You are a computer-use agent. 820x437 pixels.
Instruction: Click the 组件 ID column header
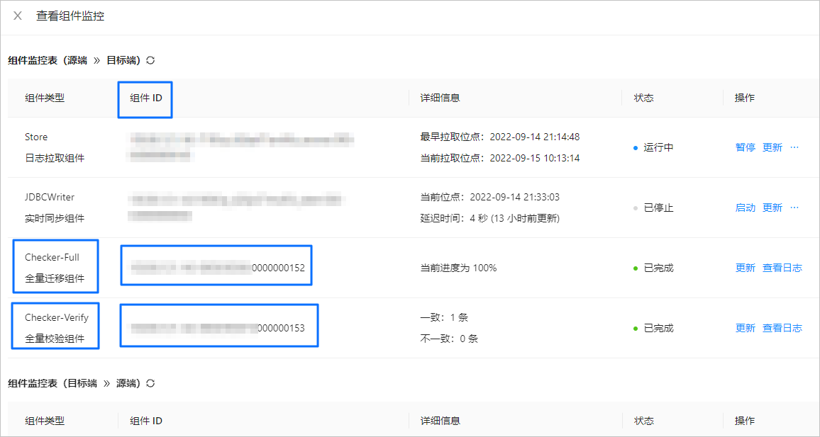click(x=145, y=98)
